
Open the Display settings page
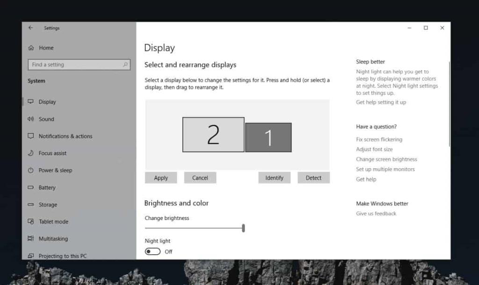click(47, 101)
